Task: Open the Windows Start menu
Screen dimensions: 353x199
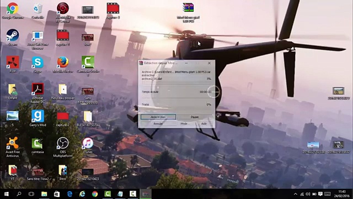Action: click(6, 194)
